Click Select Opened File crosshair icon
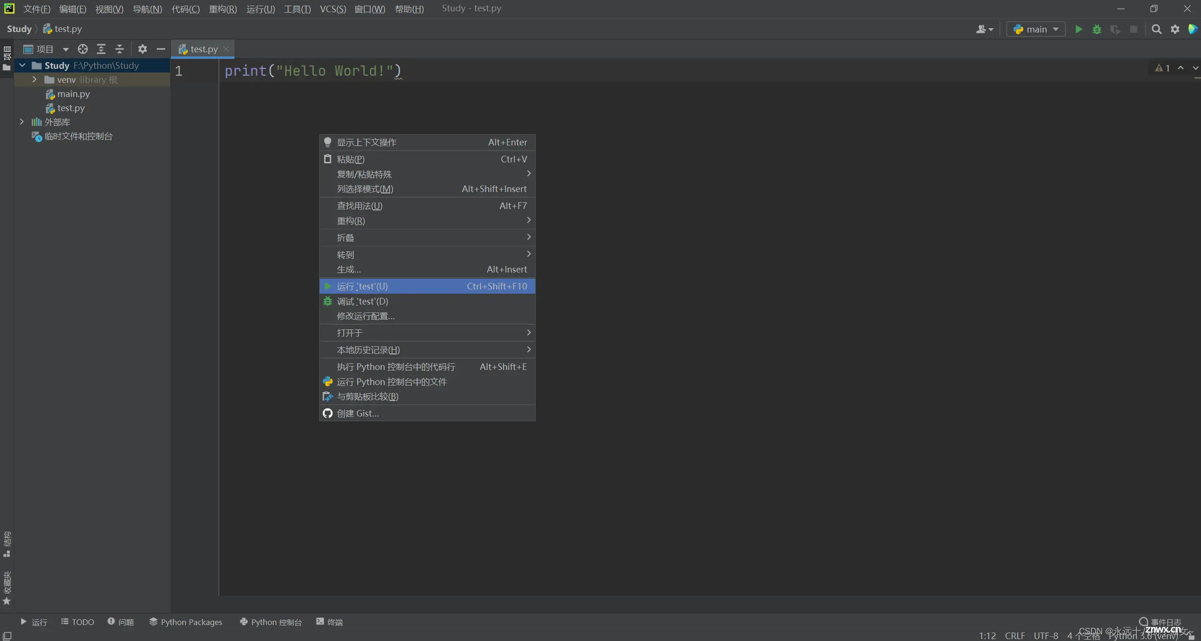Image resolution: width=1201 pixels, height=641 pixels. click(x=83, y=49)
